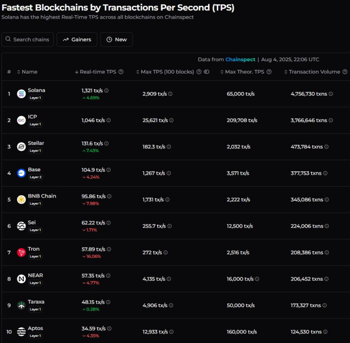
Task: Click BNB Chain's 7.98% decline percentage
Action: tap(91, 203)
